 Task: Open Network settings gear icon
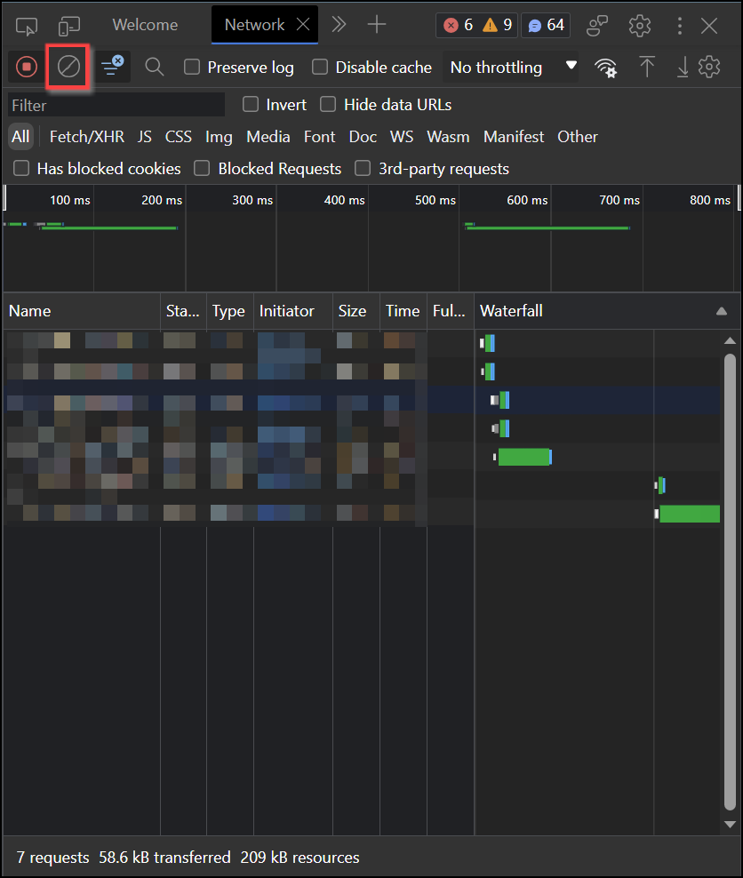coord(709,68)
